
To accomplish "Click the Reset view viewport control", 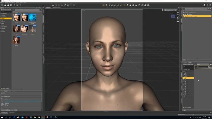I will [178, 21].
